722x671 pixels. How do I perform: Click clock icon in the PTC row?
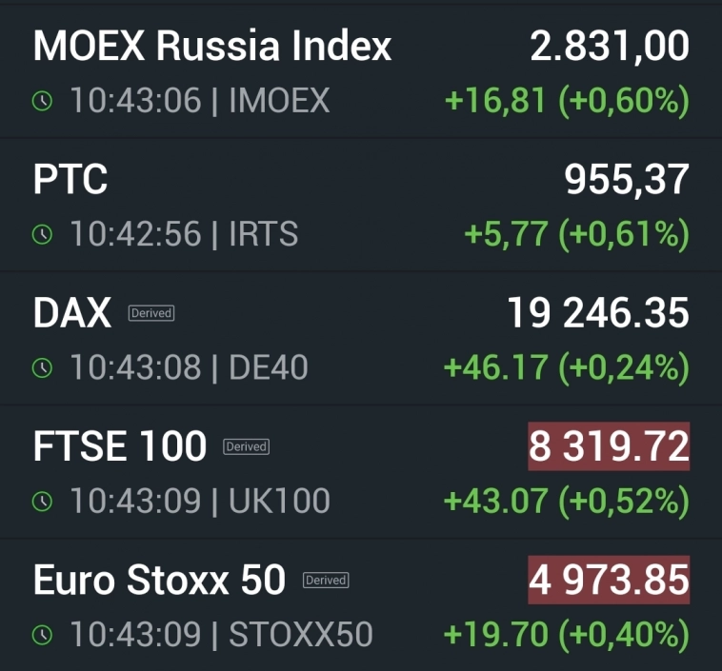click(43, 235)
